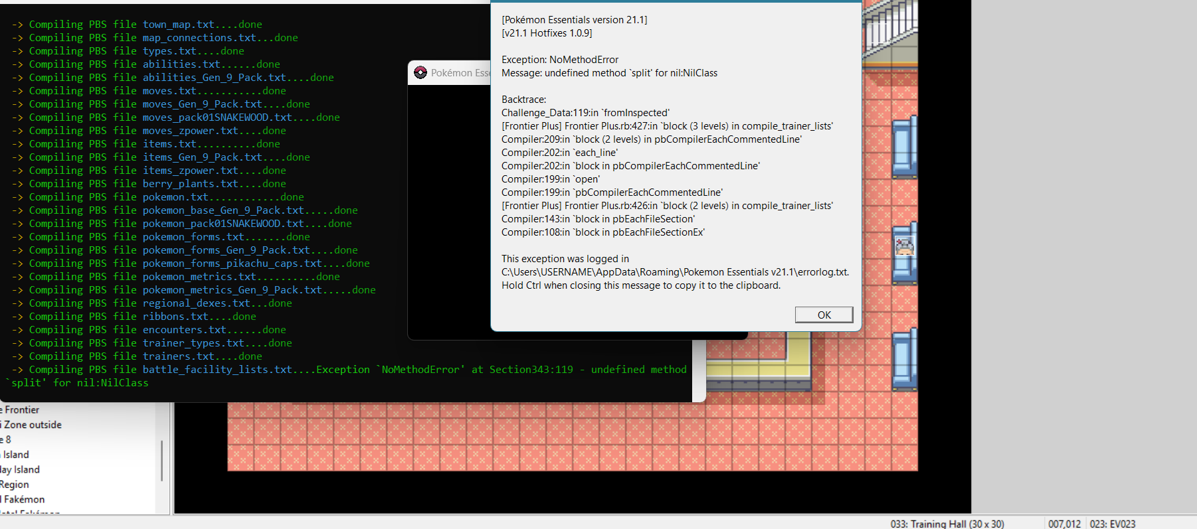The image size is (1197, 529).
Task: Click the 'Backtrace:' heading in the dialog
Action: click(524, 100)
